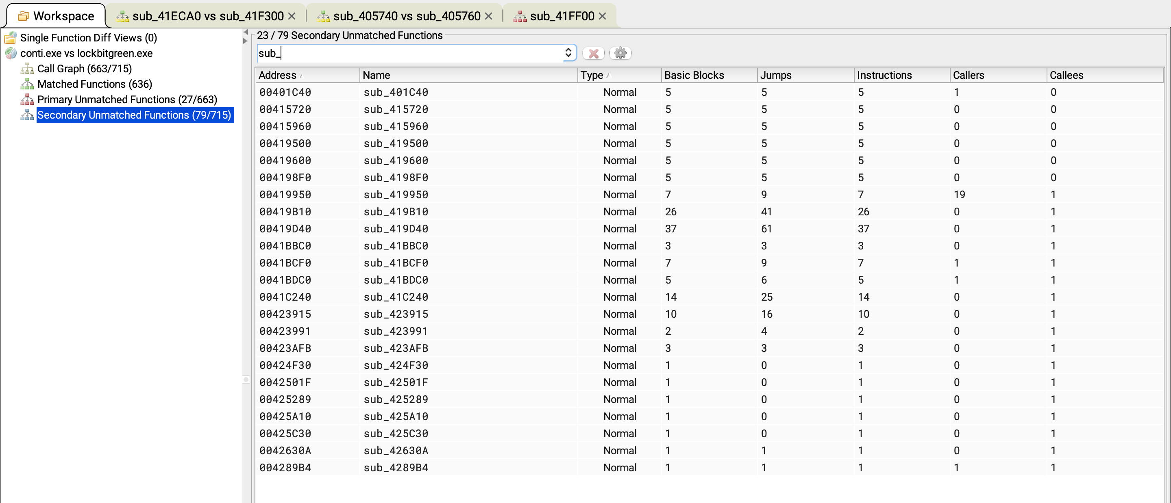Clear the filter with the red X button
This screenshot has width=1171, height=503.
[593, 53]
